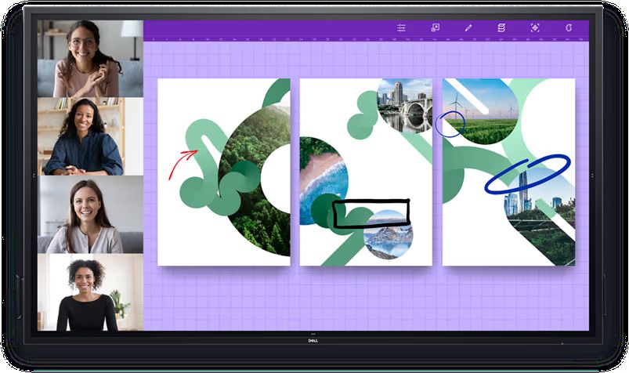
Task: Click the small blue circle annotation
Action: click(x=451, y=124)
